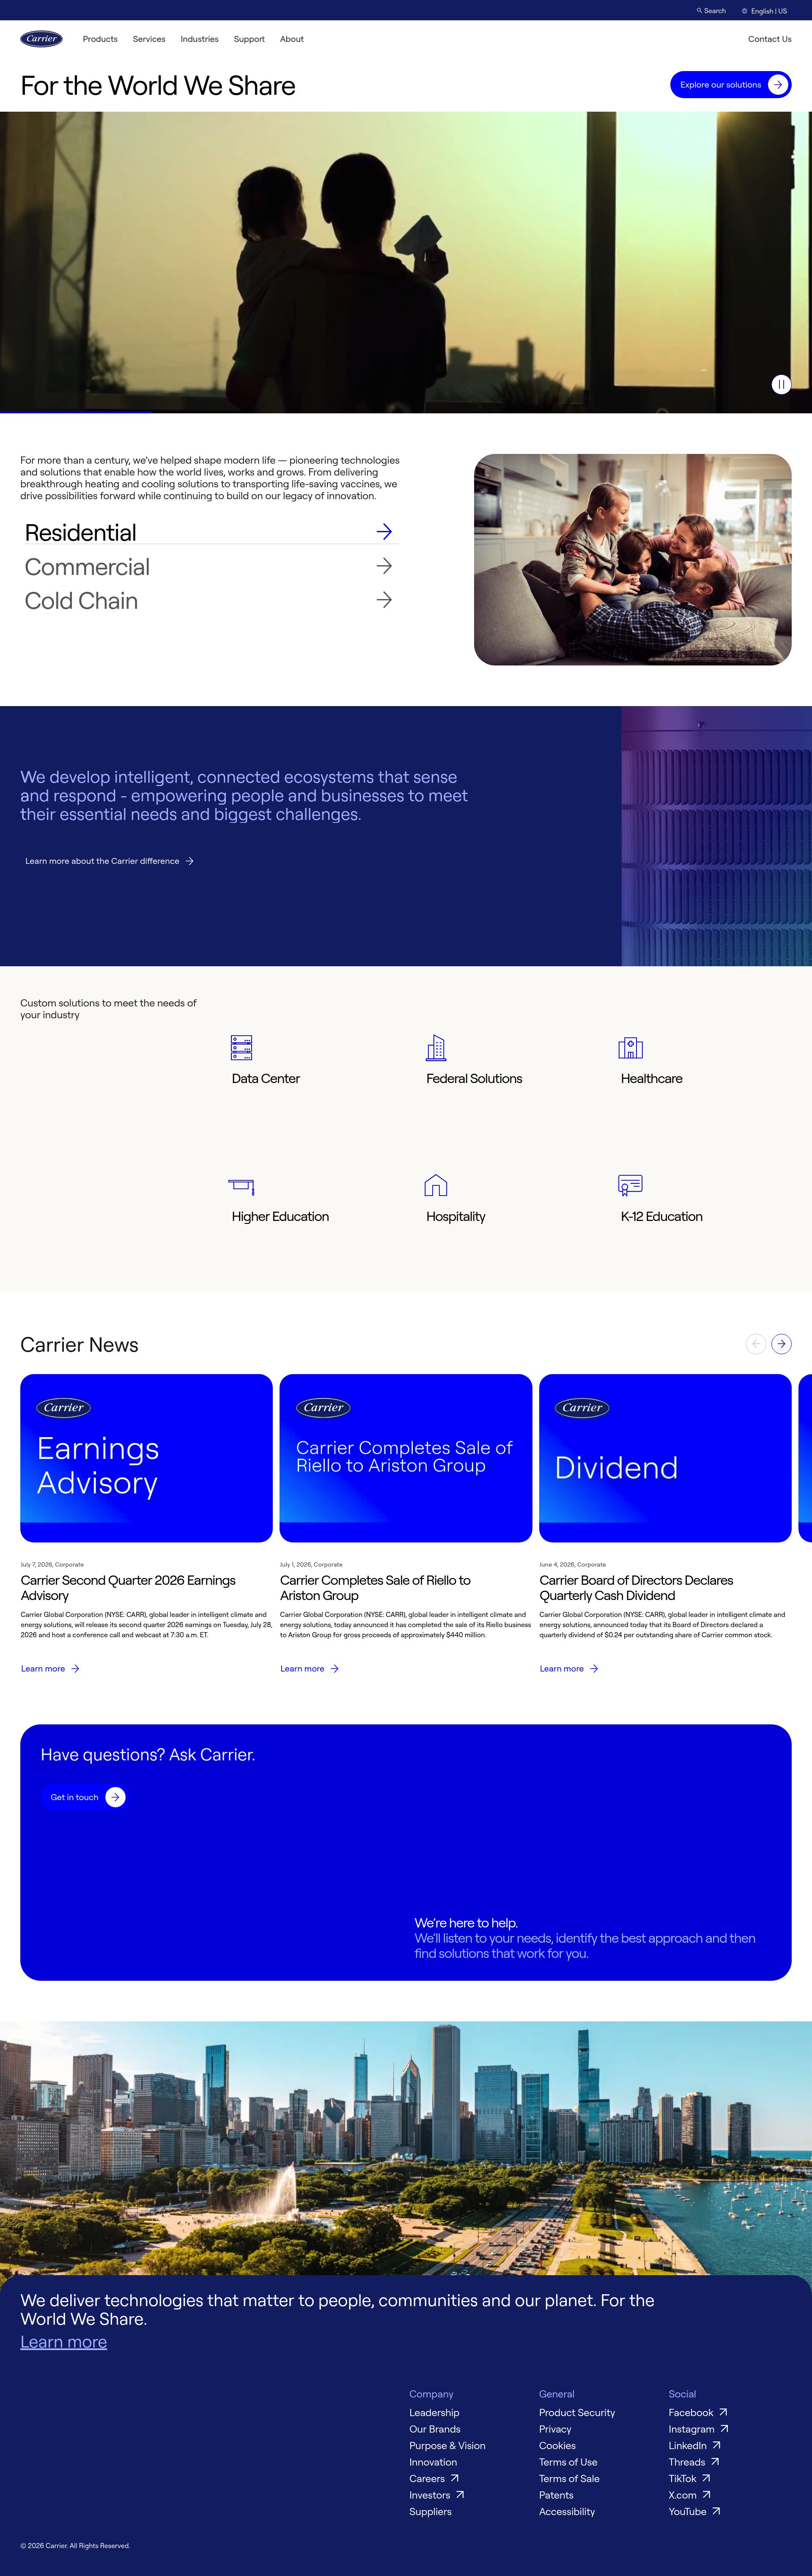Screen dimensions: 812x2576
Task: Open the English | US language selector
Action: click(x=764, y=11)
